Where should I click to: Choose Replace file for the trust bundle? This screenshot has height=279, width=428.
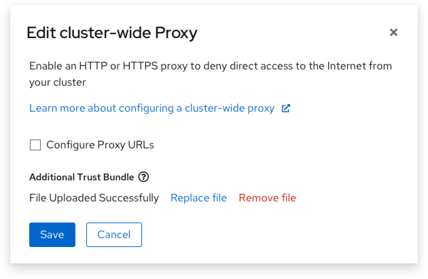point(199,198)
